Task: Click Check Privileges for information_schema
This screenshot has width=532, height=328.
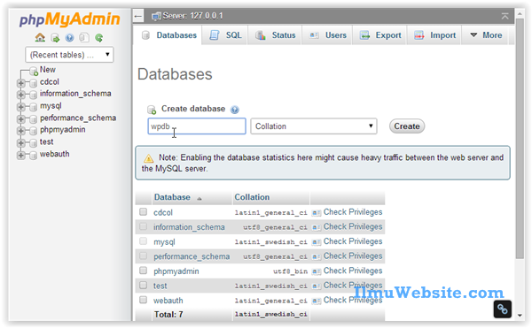Action: click(353, 226)
